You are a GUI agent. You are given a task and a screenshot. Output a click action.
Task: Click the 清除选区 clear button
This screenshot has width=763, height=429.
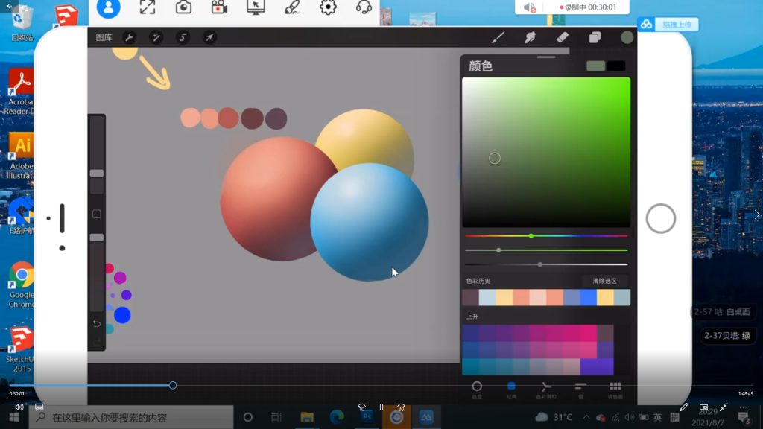coord(604,281)
